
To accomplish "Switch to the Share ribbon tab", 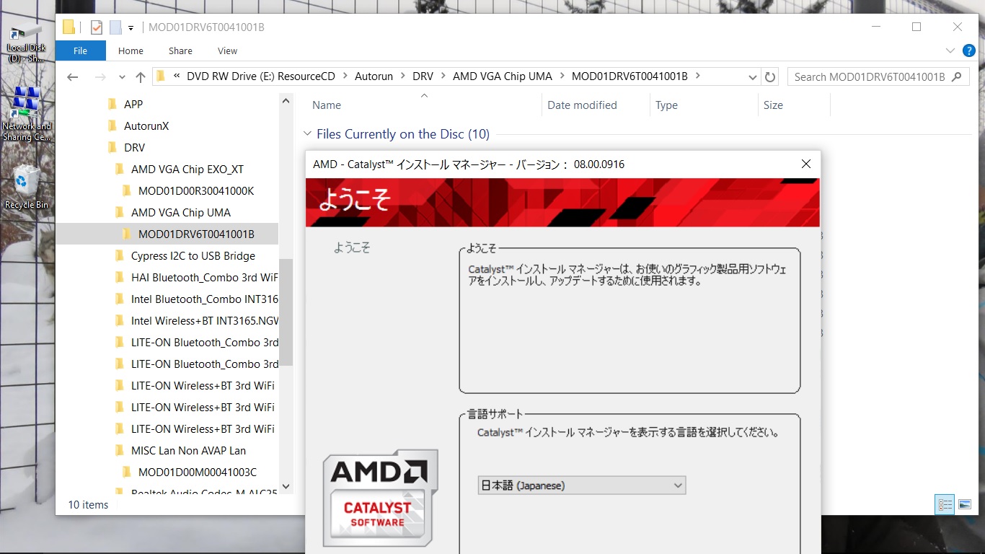I will tap(180, 50).
